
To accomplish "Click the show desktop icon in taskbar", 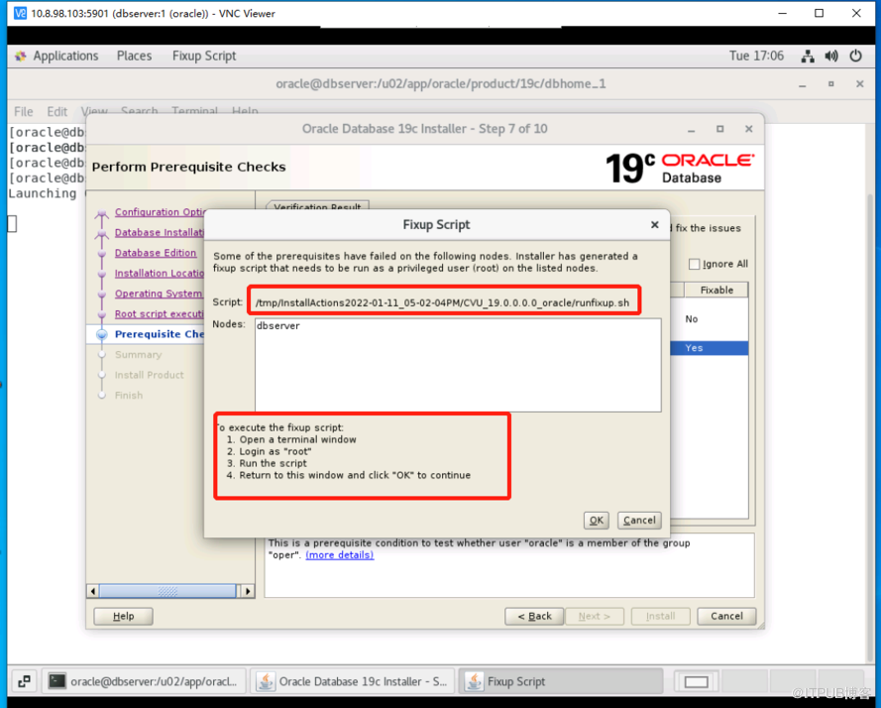I will click(x=24, y=681).
